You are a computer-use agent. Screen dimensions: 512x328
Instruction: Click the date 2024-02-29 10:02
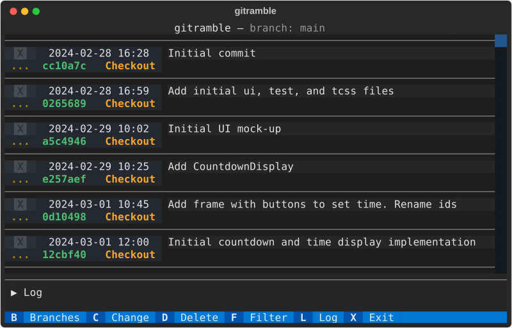click(99, 129)
